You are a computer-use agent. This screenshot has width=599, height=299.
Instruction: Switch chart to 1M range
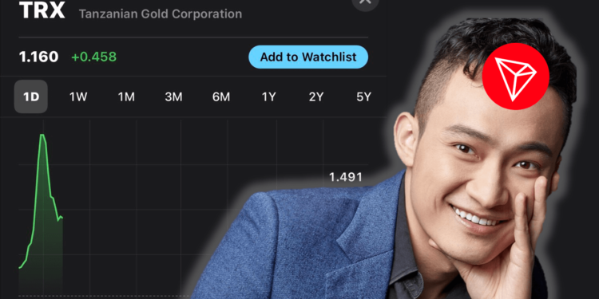point(126,96)
